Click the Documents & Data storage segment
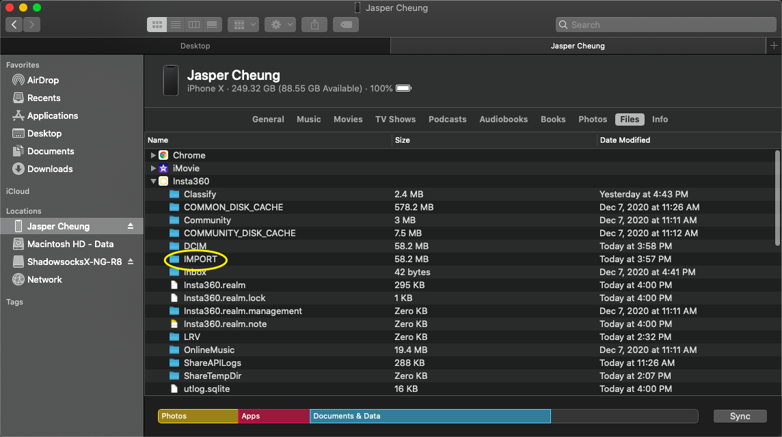This screenshot has width=782, height=437. click(429, 416)
